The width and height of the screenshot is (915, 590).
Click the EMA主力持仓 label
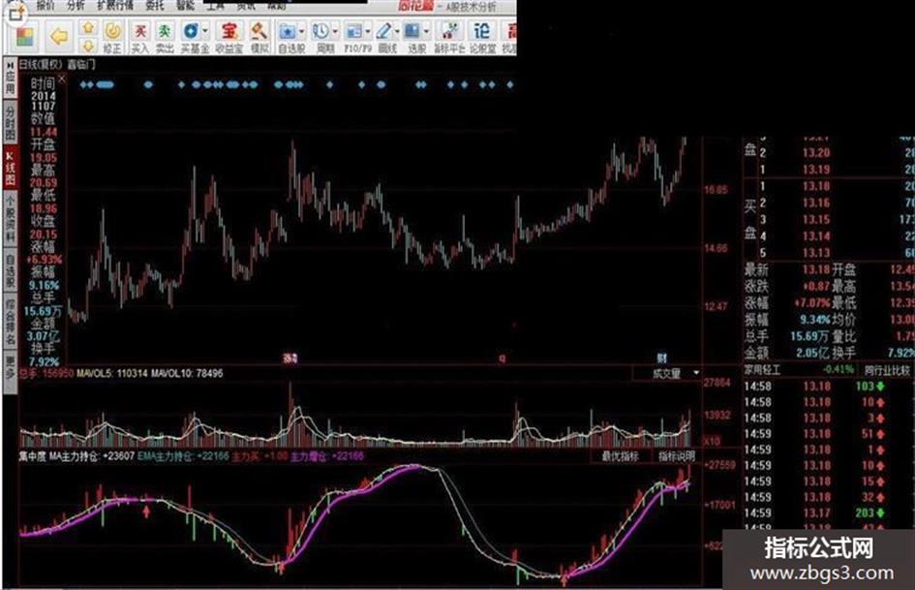tap(183, 456)
